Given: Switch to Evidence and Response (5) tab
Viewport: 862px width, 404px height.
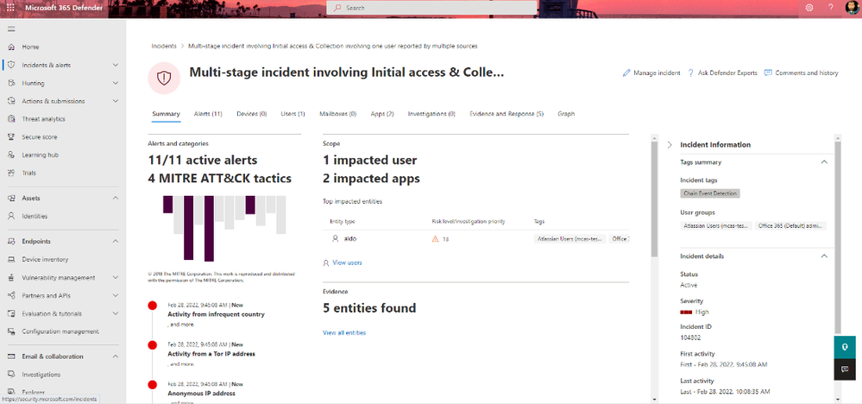Looking at the screenshot, I should tap(507, 114).
